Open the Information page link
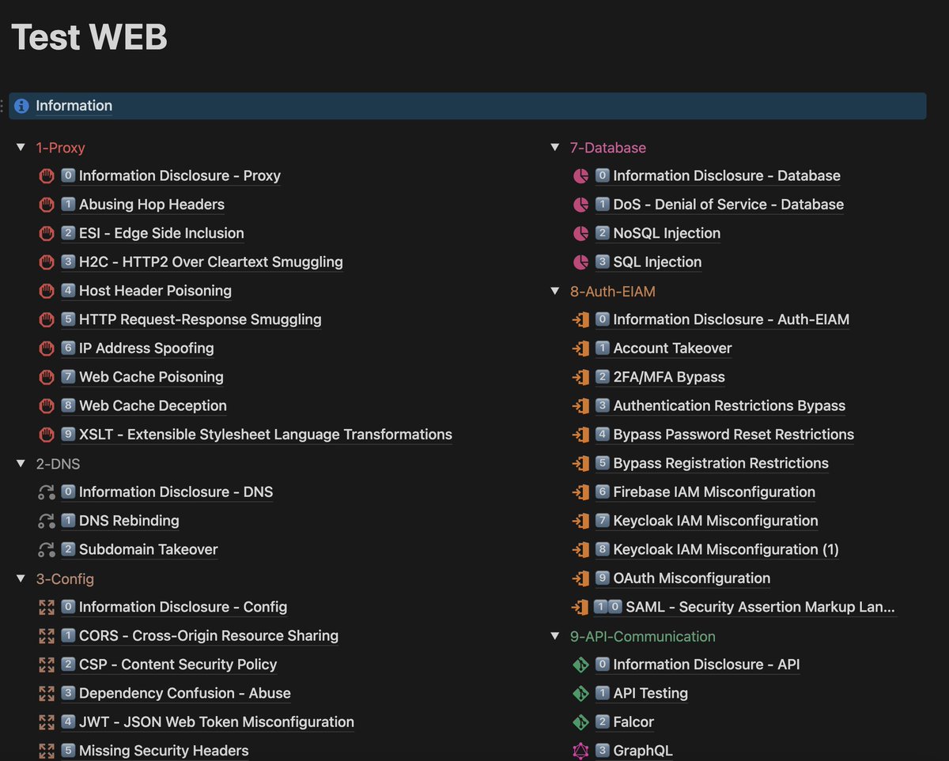This screenshot has height=761, width=949. pos(74,106)
